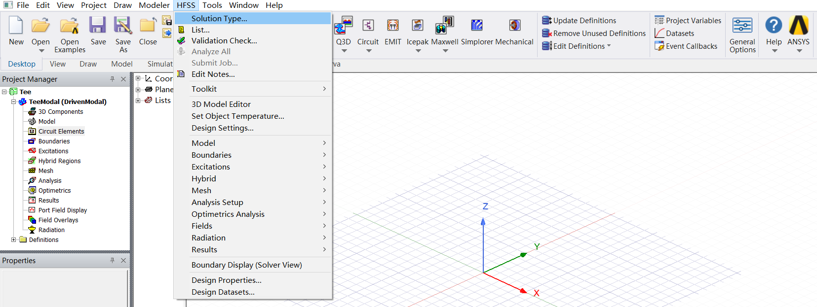Image resolution: width=817 pixels, height=307 pixels.
Task: Select Excitations in the project tree
Action: [53, 151]
